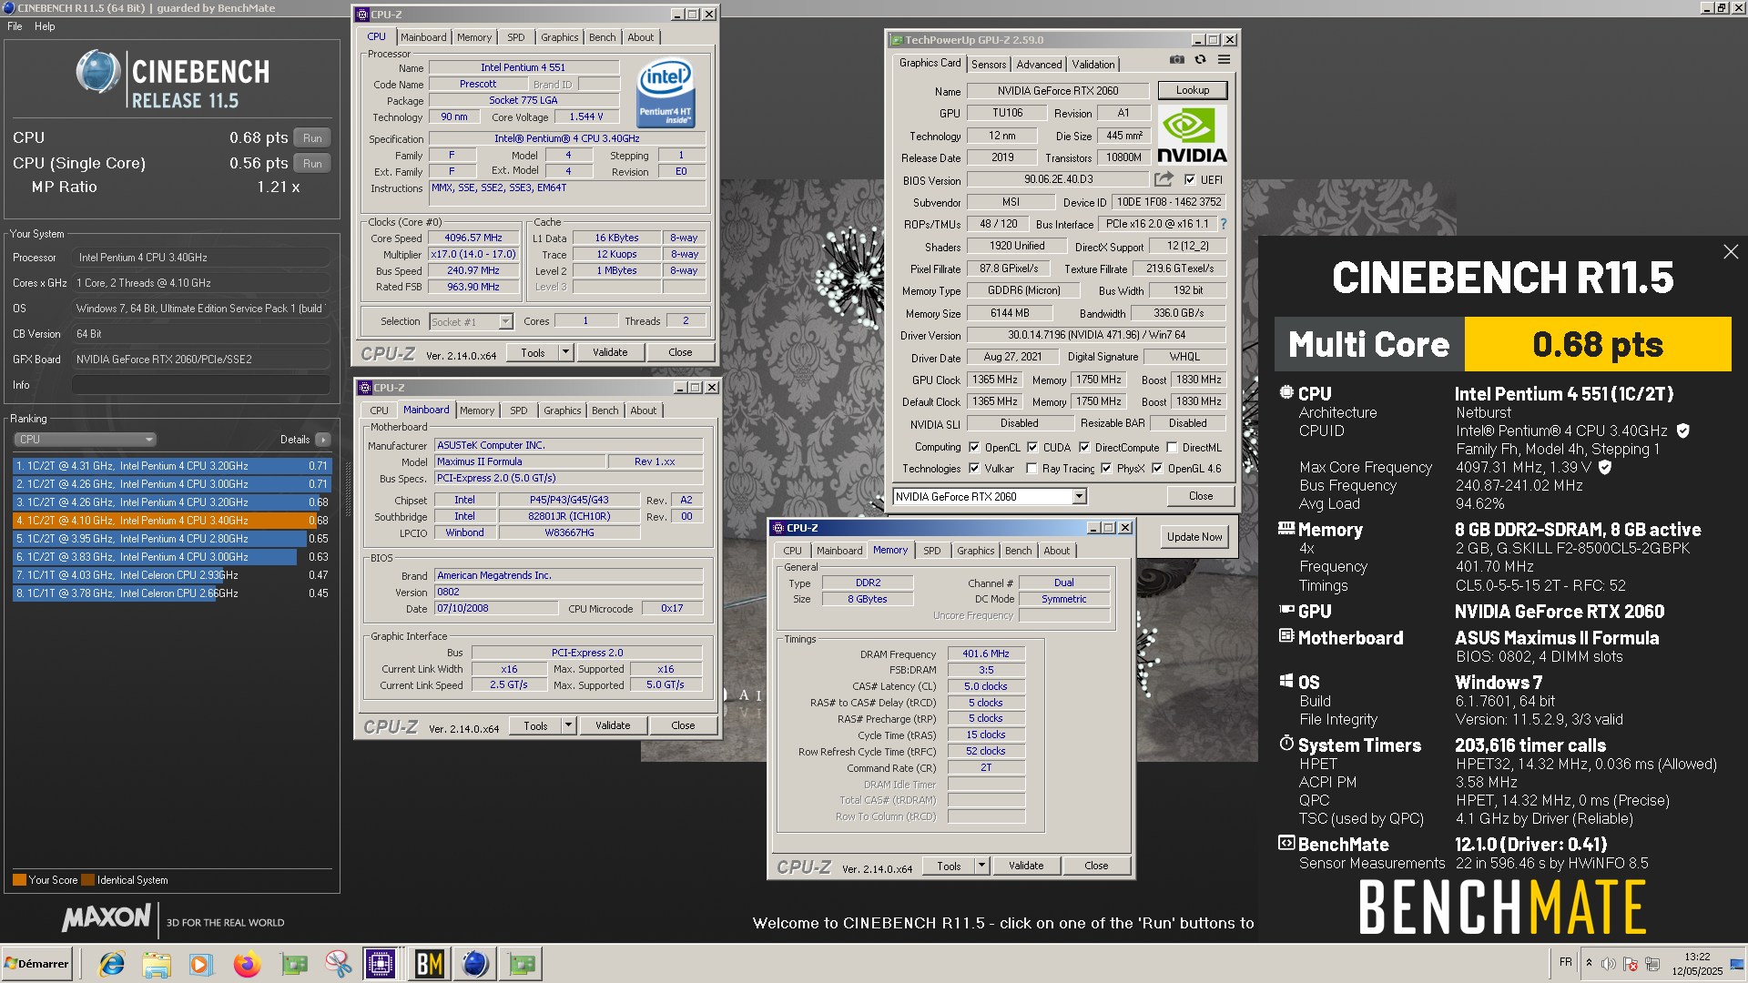Viewport: 1748px width, 983px height.
Task: Click the Démarrer start button
Action: coord(36,964)
